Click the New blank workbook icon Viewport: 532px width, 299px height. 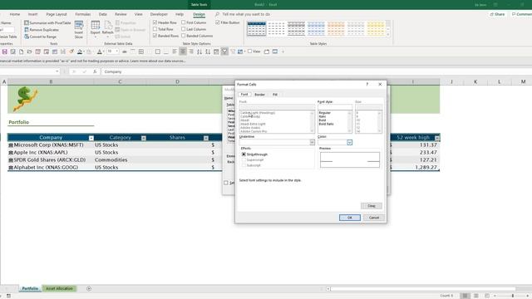click(21, 51)
